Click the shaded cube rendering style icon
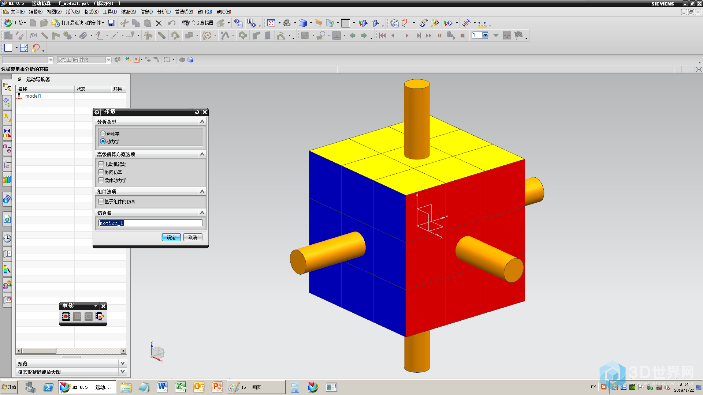703x395 pixels. [302, 23]
